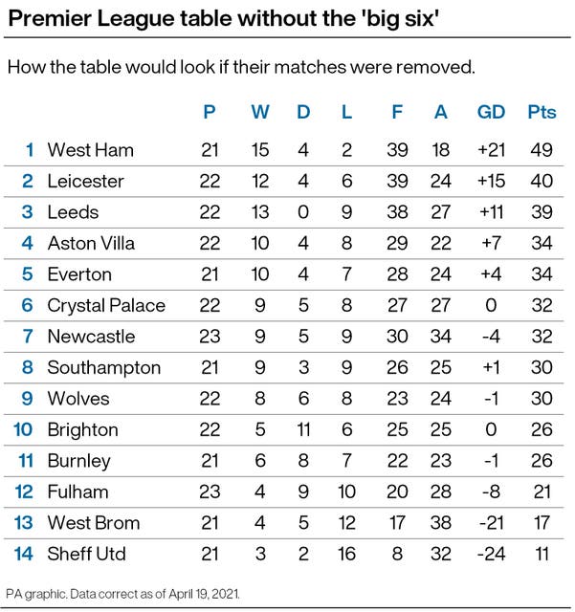The width and height of the screenshot is (575, 612).
Task: Select the Aston Villa team name
Action: pyautogui.click(x=91, y=243)
